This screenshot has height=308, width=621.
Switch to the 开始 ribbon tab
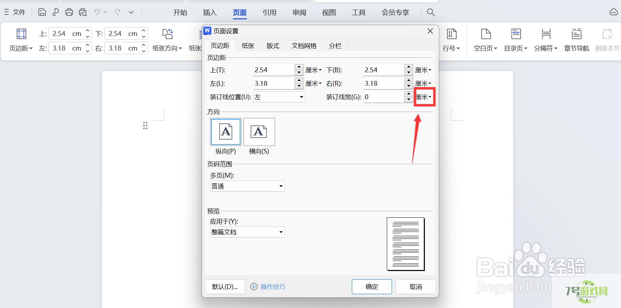click(x=180, y=12)
